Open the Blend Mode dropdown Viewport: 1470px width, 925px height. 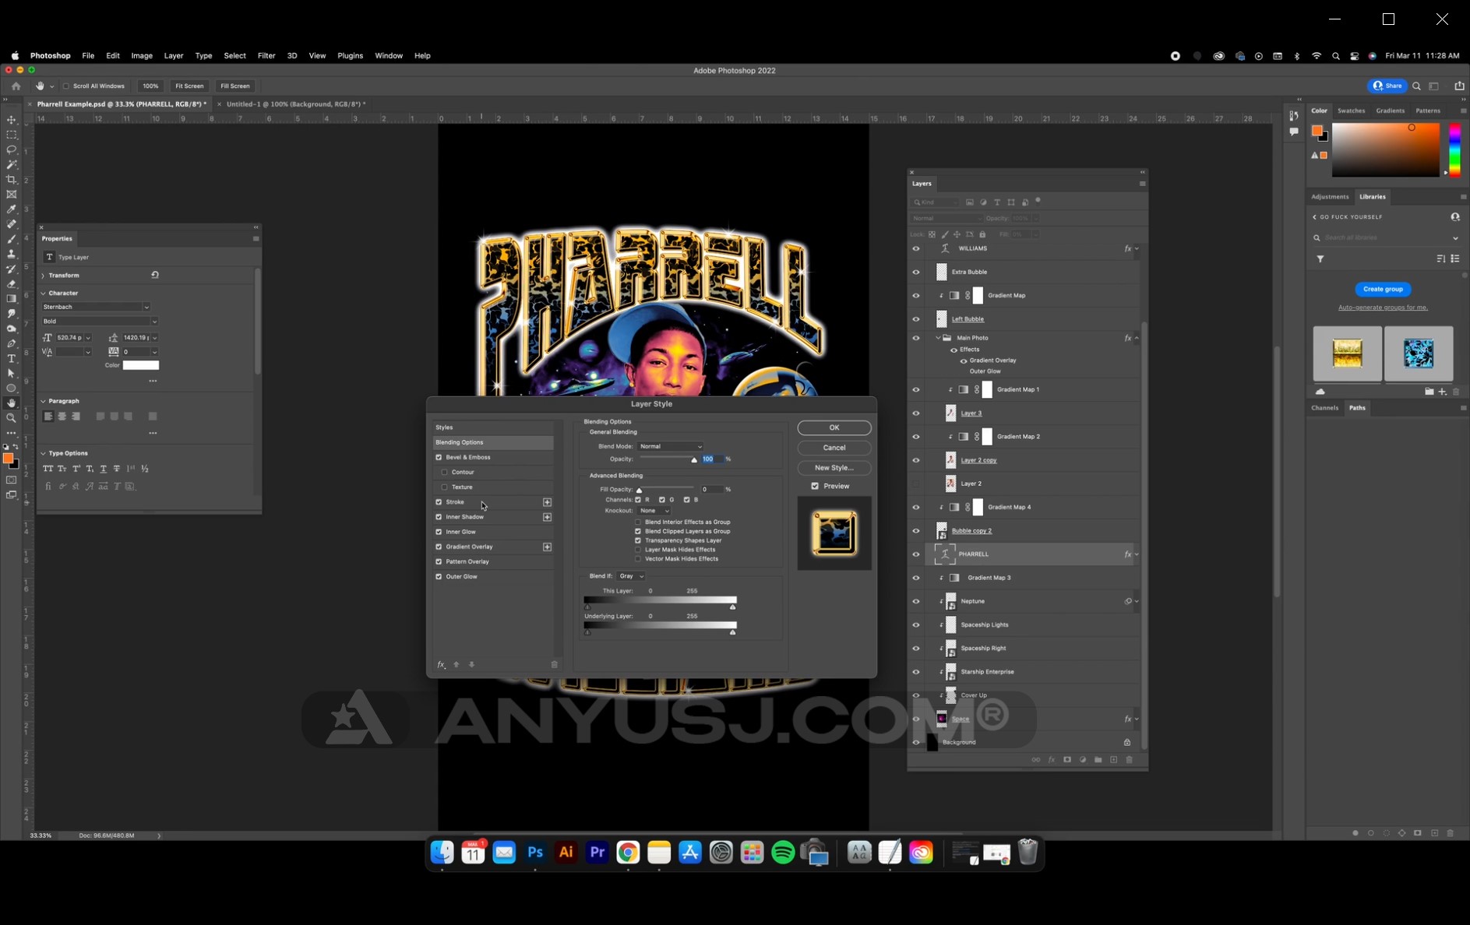pyautogui.click(x=671, y=447)
